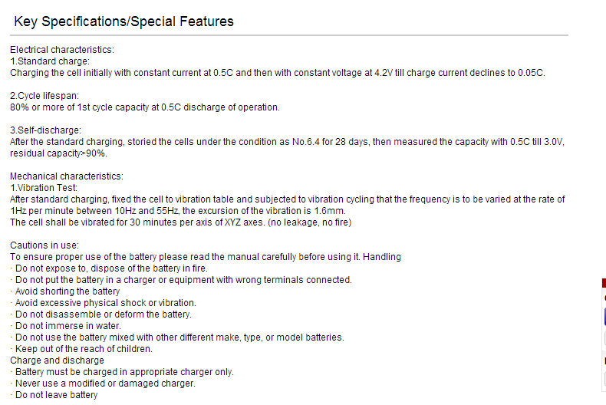Screen dimensions: 606x405
Task: Click the lowest input box at right edge
Action: coord(604,379)
